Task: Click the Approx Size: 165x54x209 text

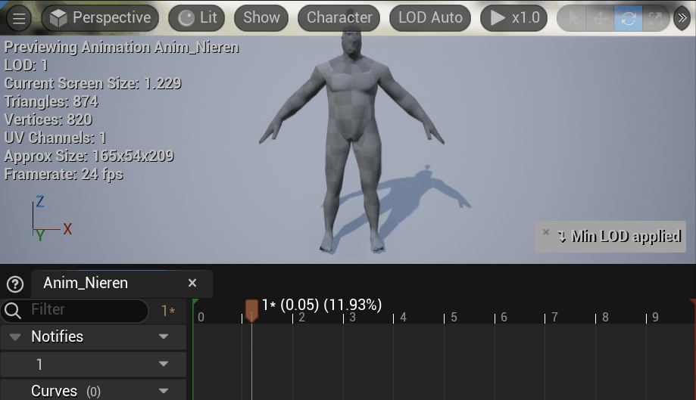Action: point(89,157)
